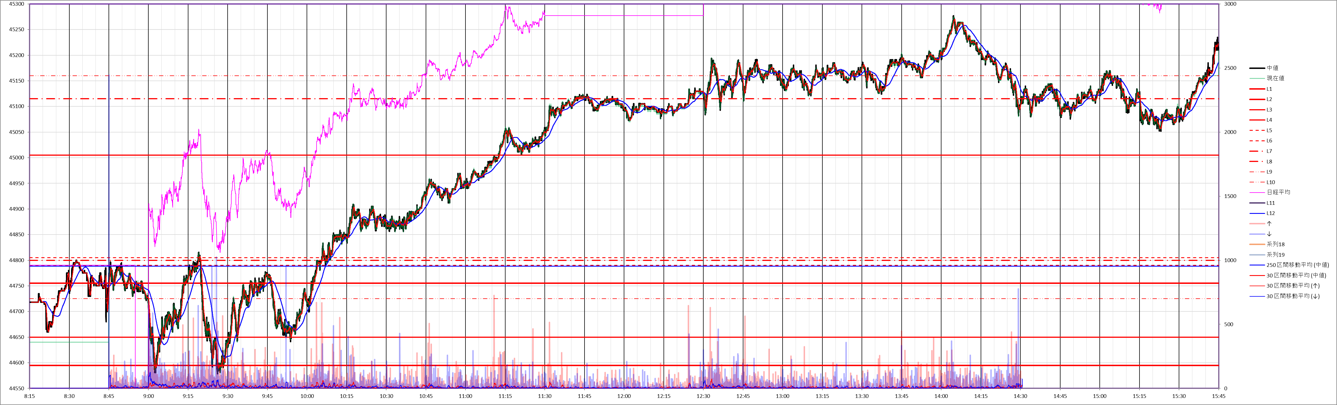Click the L8 legend entry
1337x405 pixels.
(x=1269, y=162)
